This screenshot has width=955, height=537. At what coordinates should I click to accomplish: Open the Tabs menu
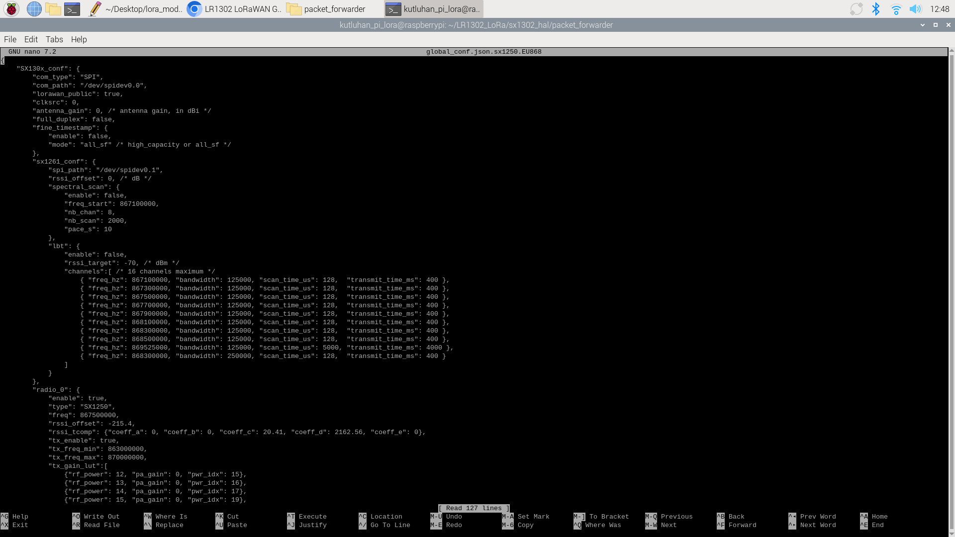point(54,39)
